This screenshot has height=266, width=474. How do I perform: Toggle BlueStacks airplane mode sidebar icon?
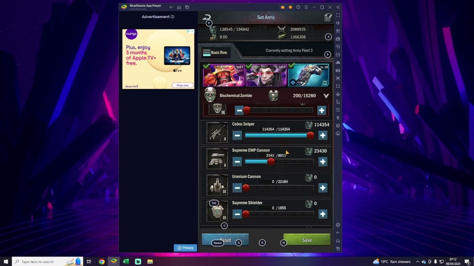tap(338, 94)
